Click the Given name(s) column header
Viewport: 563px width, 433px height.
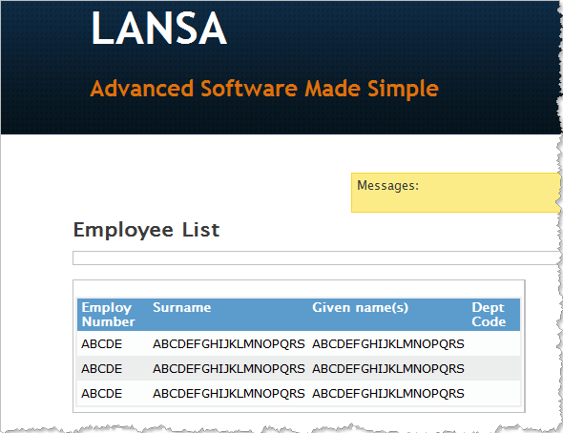[x=360, y=307]
